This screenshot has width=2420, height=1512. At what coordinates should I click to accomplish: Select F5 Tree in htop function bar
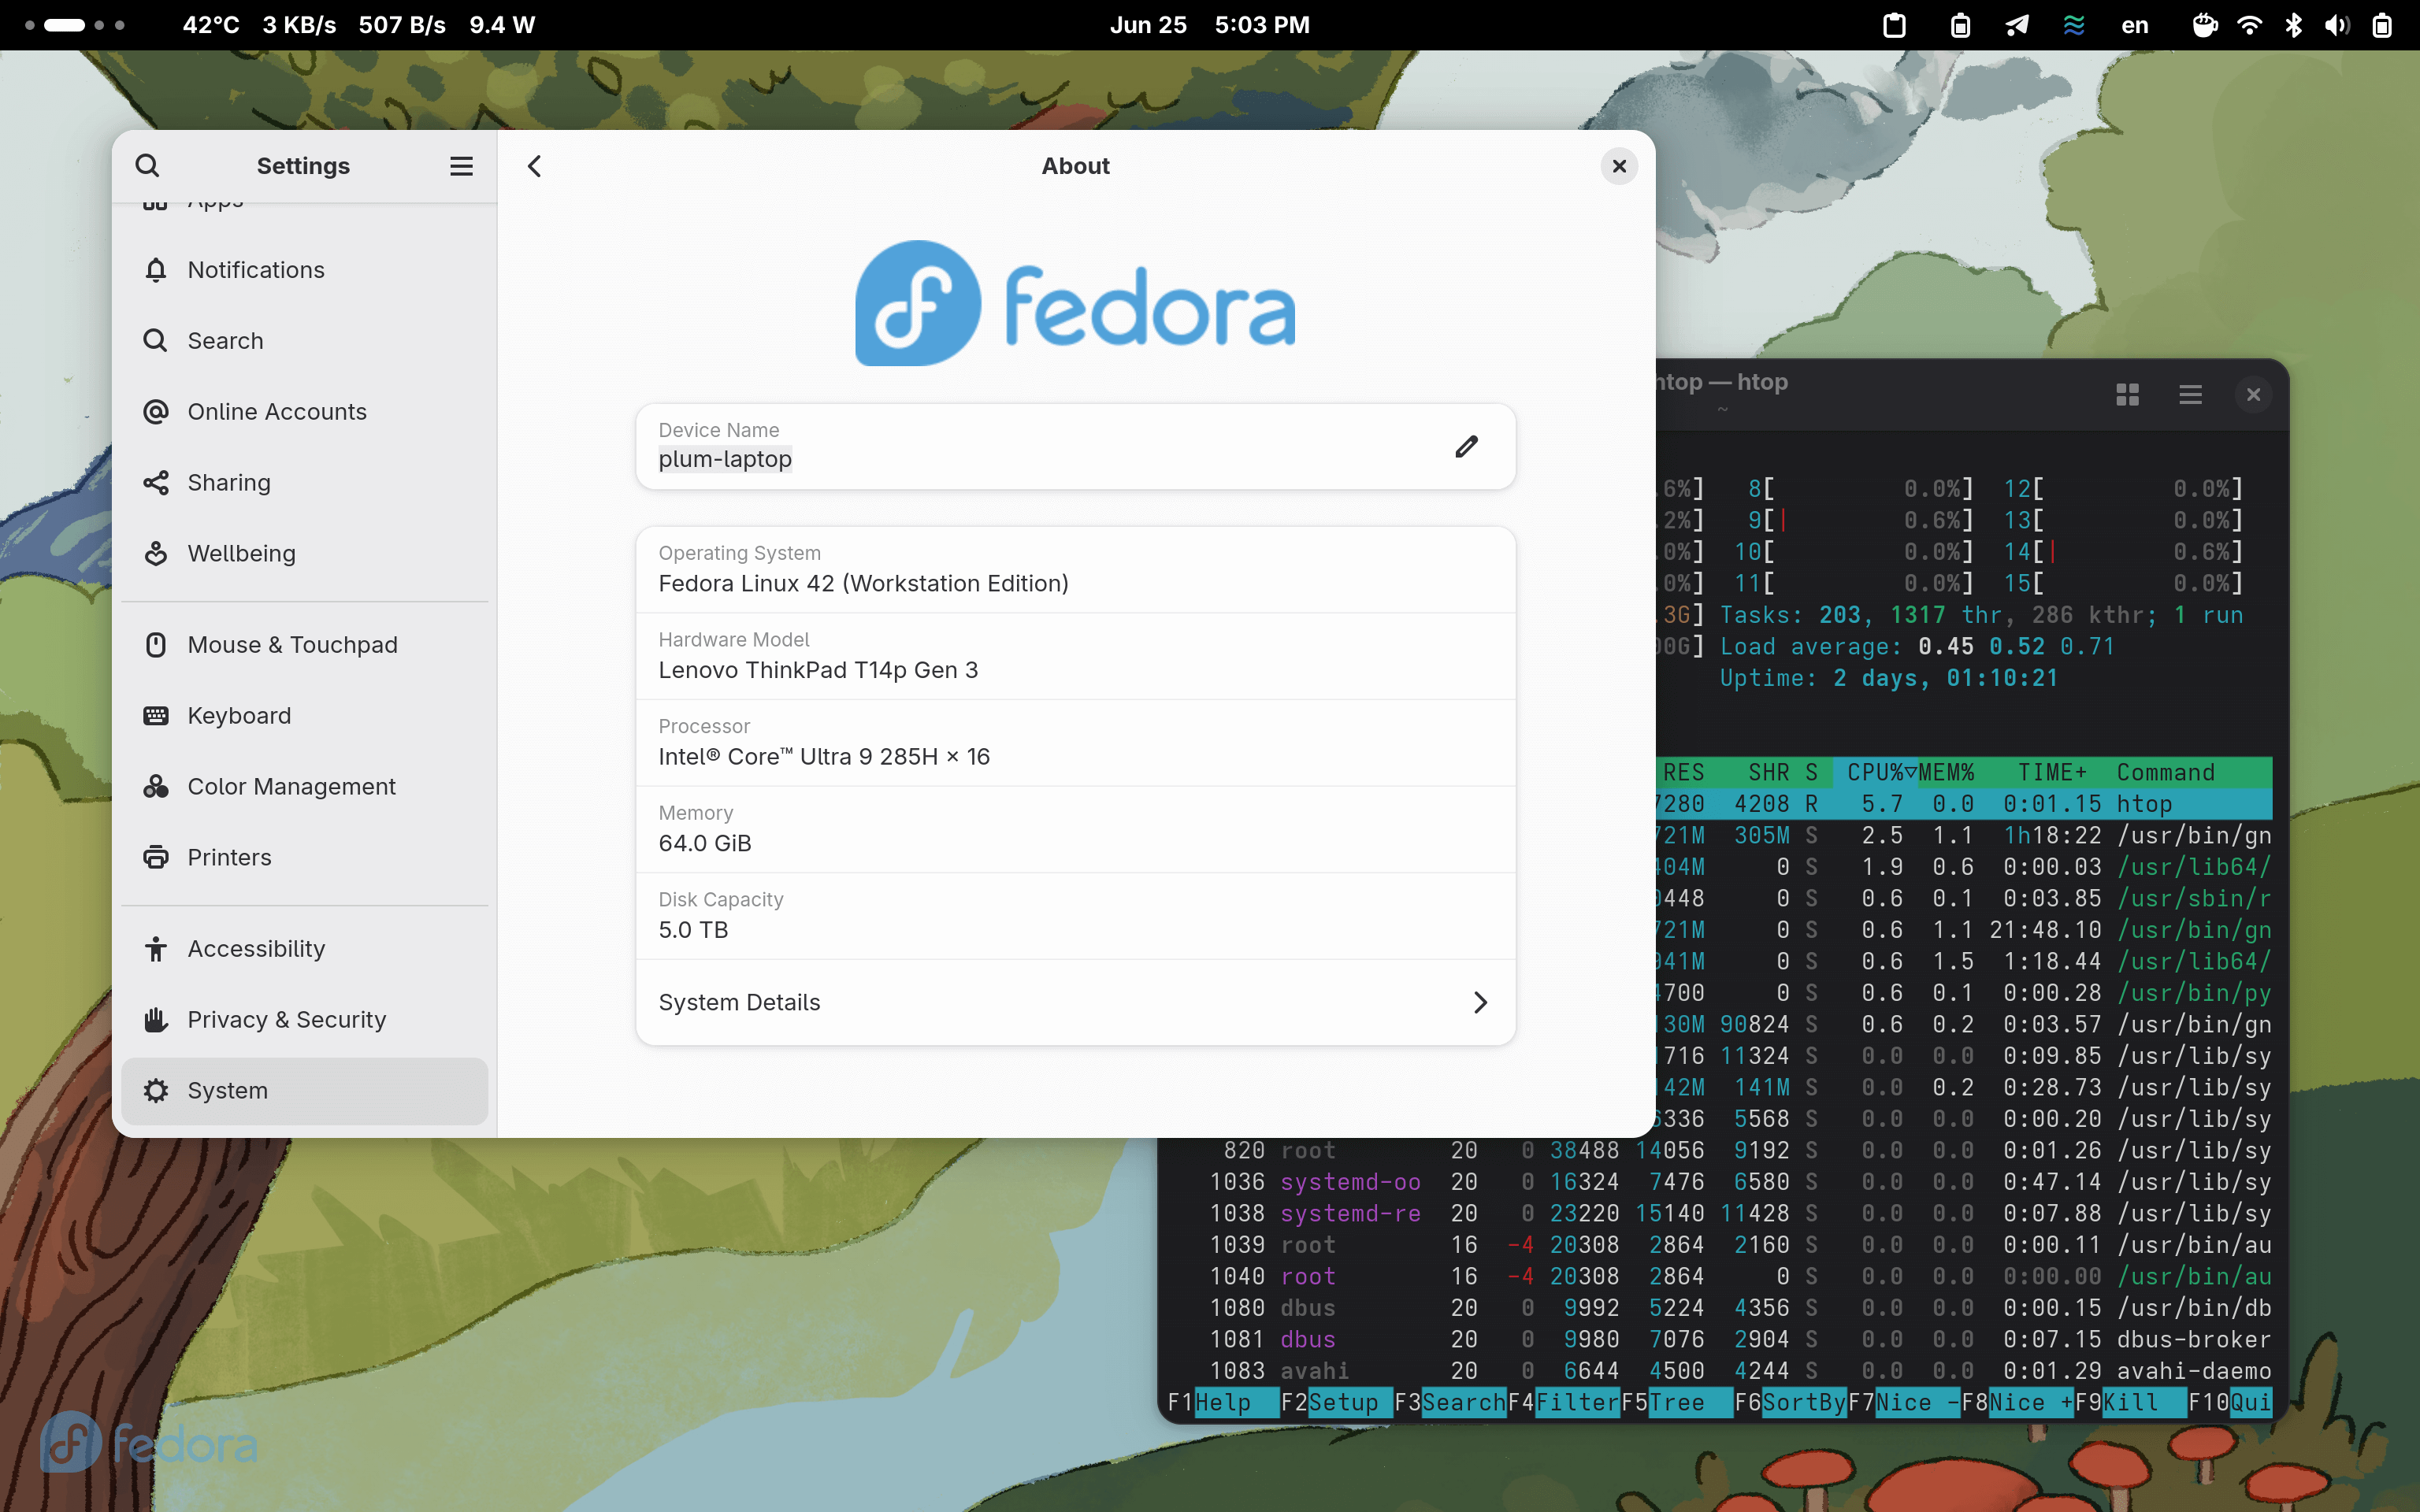coord(1679,1403)
